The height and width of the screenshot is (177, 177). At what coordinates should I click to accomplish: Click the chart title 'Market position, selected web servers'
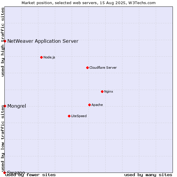(60, 3)
